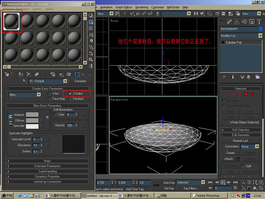Click the Modify panel tab icon
The image size is (265, 199).
pyautogui.click(x=229, y=22)
